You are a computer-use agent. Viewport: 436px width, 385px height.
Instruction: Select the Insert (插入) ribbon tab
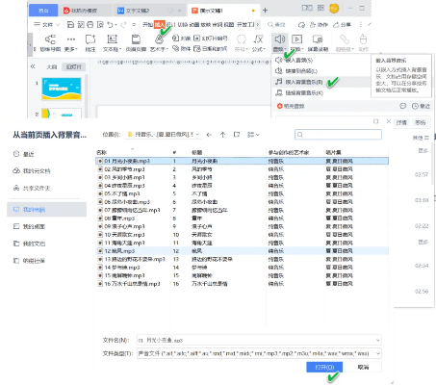coord(159,24)
